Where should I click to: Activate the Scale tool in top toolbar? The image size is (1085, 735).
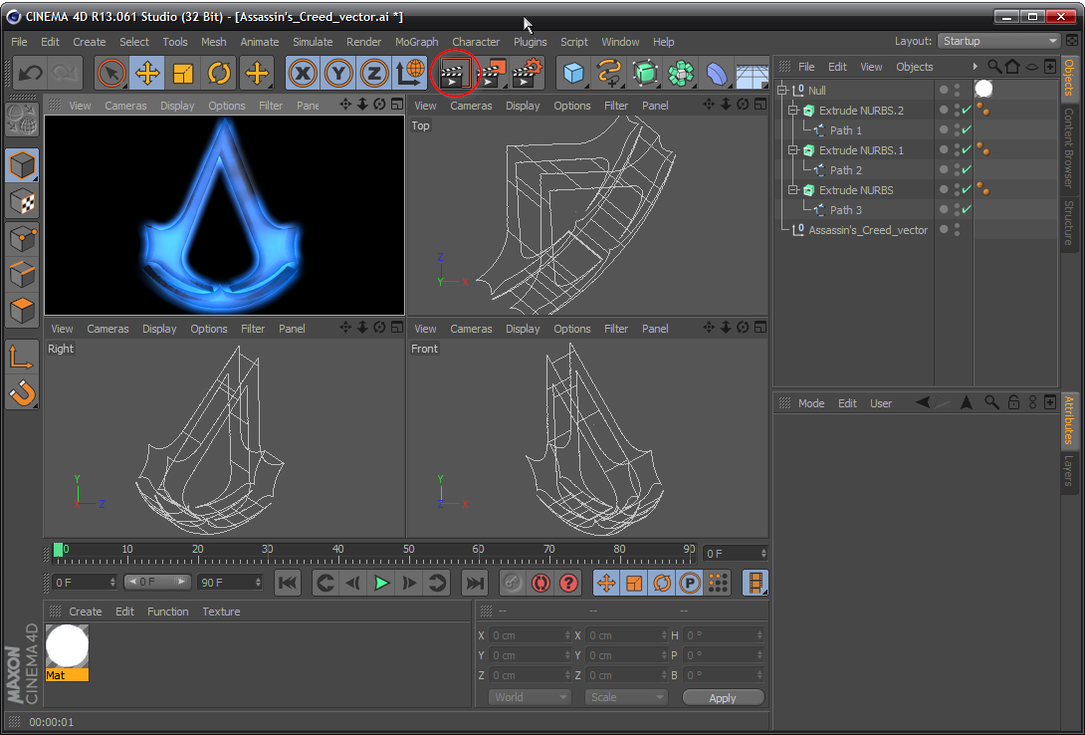pos(183,73)
